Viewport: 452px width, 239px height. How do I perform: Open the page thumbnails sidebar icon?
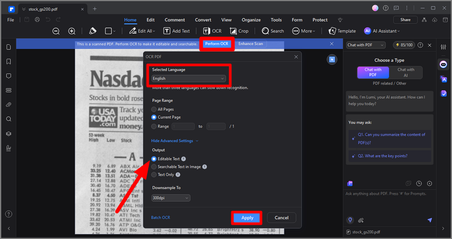tap(8, 47)
